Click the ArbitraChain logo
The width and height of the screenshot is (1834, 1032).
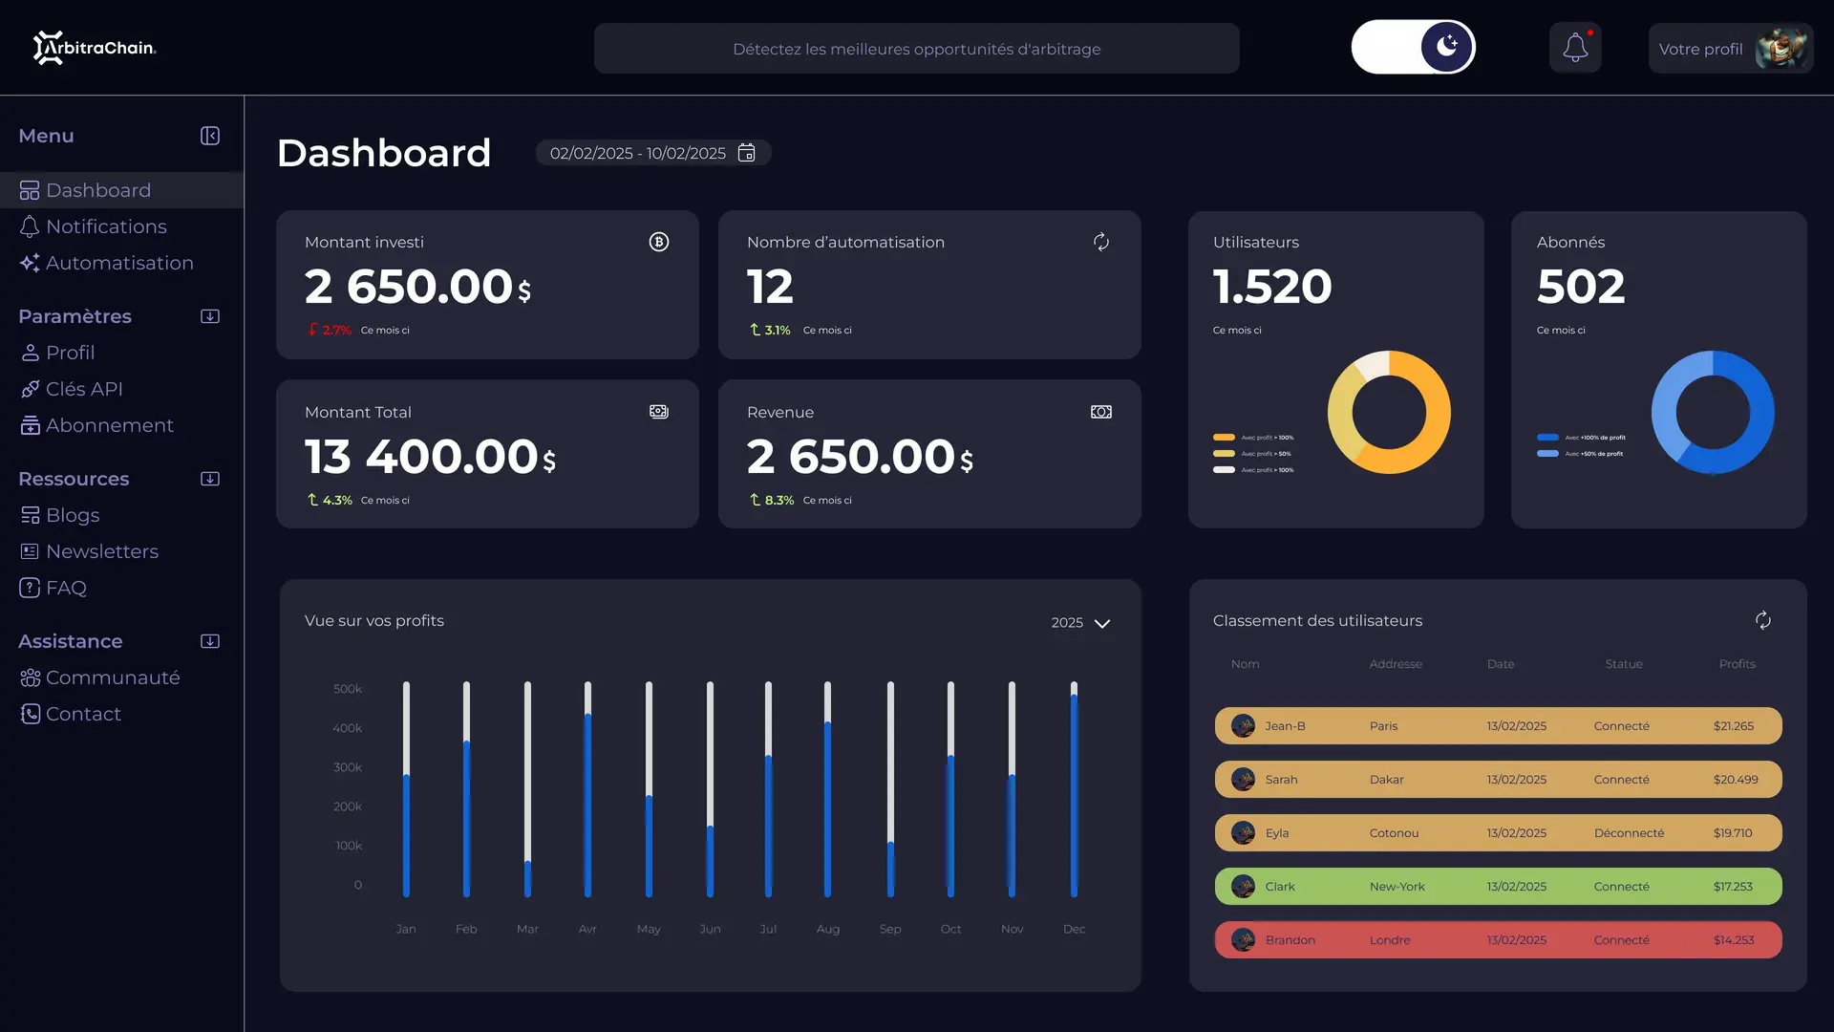click(x=96, y=47)
